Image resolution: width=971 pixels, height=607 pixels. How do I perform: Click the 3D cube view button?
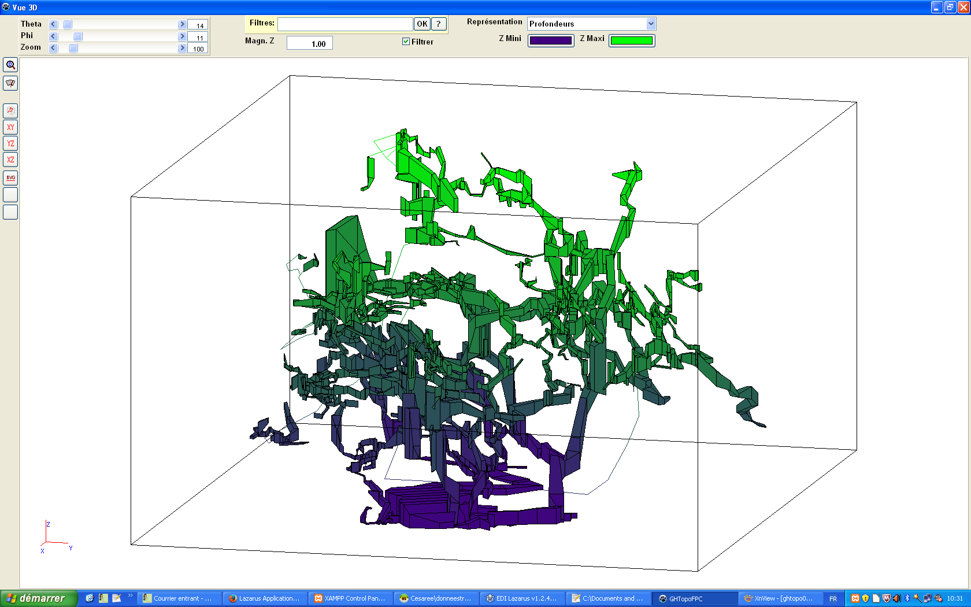pyautogui.click(x=10, y=110)
